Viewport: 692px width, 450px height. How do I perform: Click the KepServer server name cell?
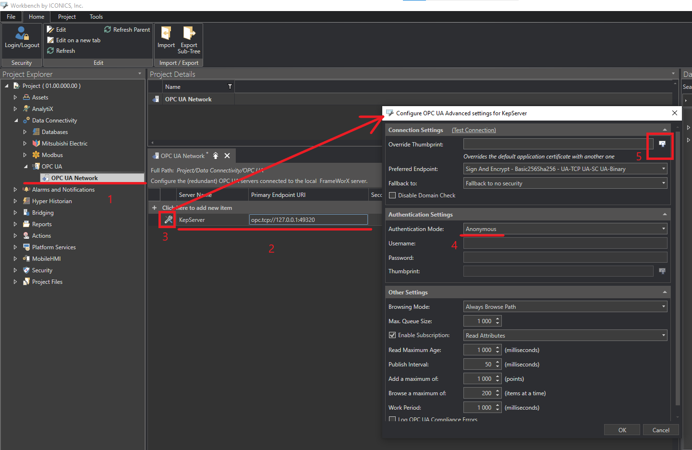click(x=212, y=220)
